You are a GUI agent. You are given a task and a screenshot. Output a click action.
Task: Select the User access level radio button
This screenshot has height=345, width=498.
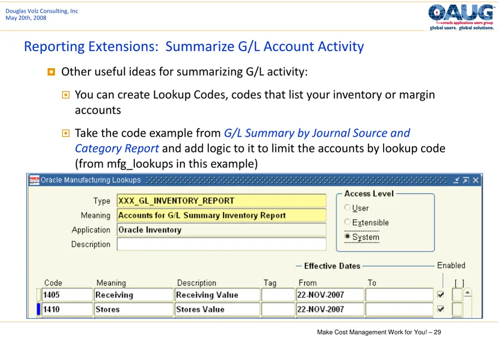(x=347, y=207)
